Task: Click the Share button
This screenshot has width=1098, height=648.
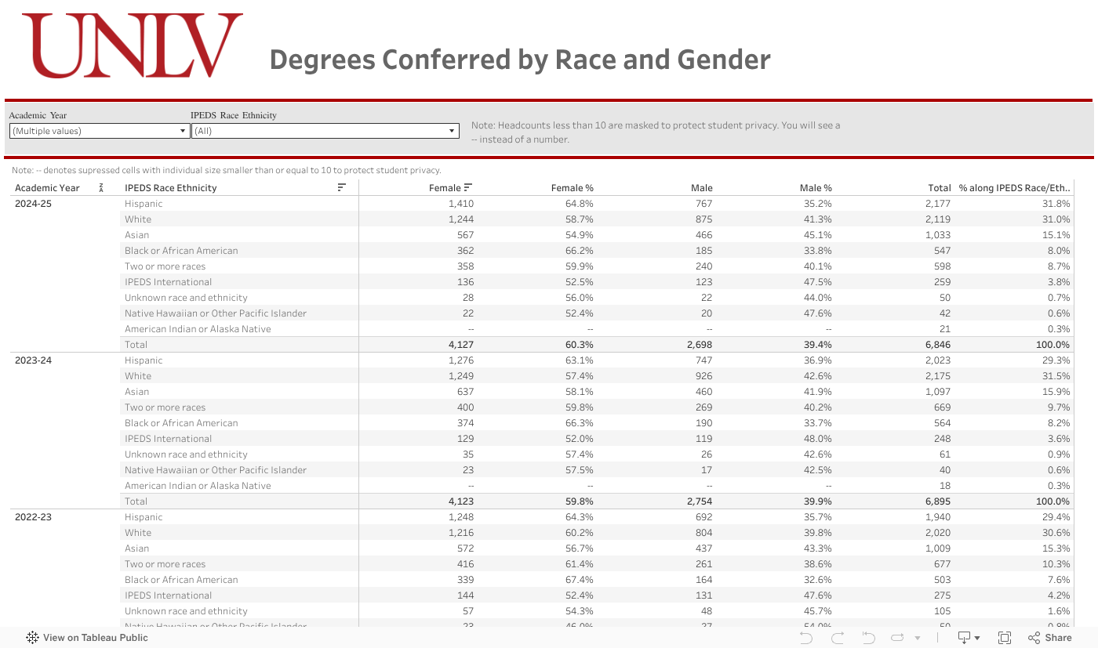Action: point(1049,638)
